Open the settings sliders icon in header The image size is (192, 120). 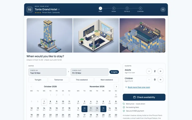pos(163,10)
